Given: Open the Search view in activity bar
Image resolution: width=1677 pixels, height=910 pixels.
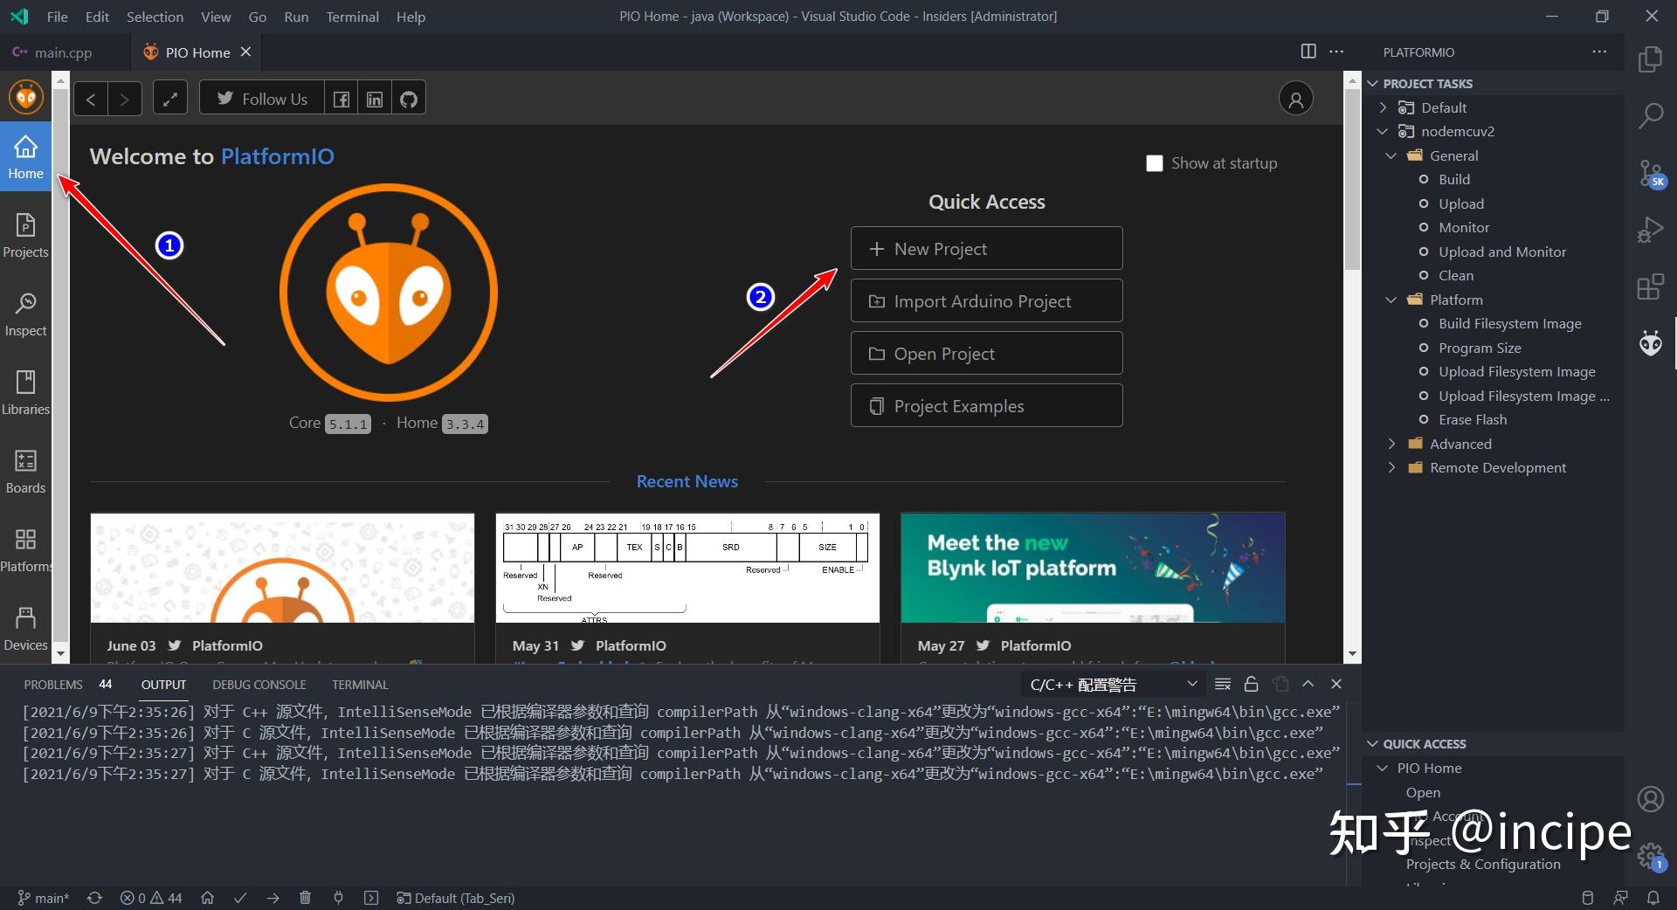Looking at the screenshot, I should click(1650, 115).
